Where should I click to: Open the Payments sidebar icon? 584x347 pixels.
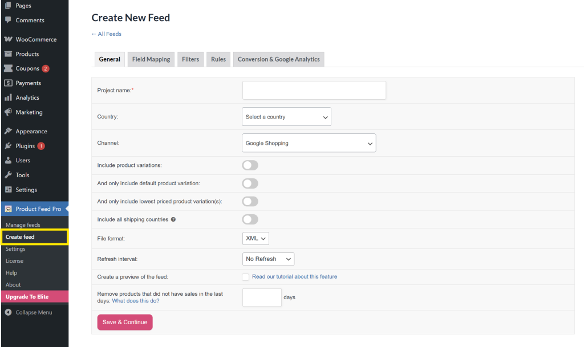tap(7, 83)
